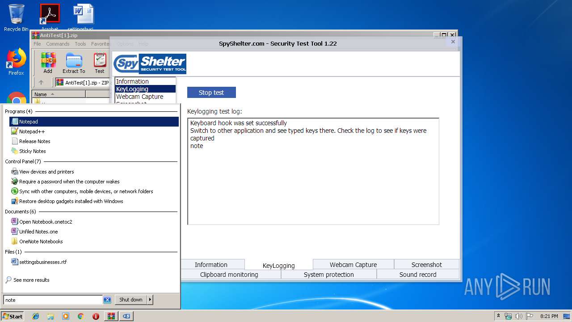Click the Stop test button
The height and width of the screenshot is (322, 572).
tap(211, 93)
